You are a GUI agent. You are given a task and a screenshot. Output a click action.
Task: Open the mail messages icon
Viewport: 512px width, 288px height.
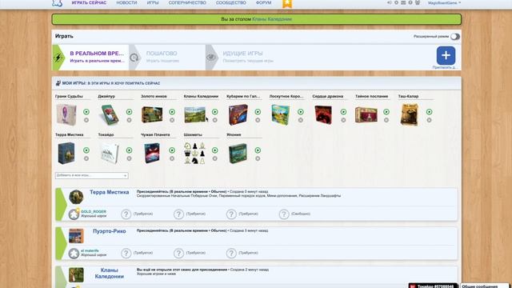[403, 2]
